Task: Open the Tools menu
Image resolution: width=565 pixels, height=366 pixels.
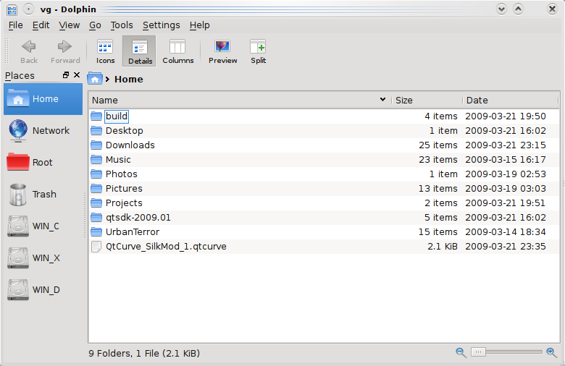Action: click(122, 25)
